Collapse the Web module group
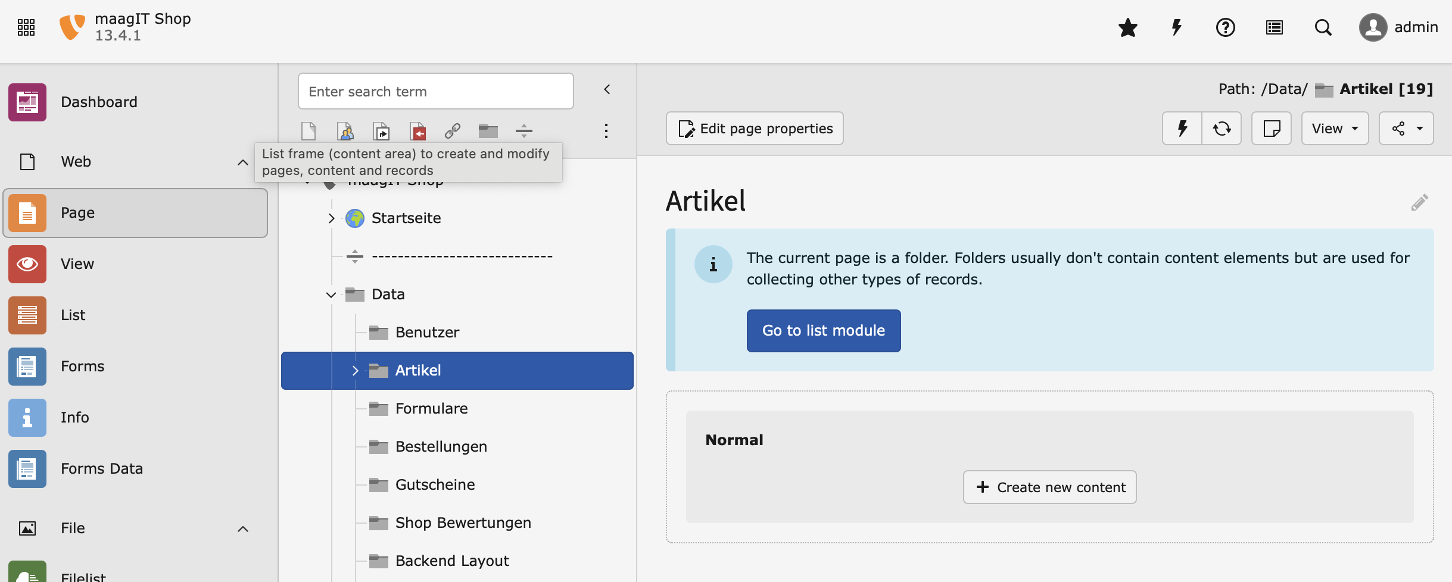 coord(243,162)
